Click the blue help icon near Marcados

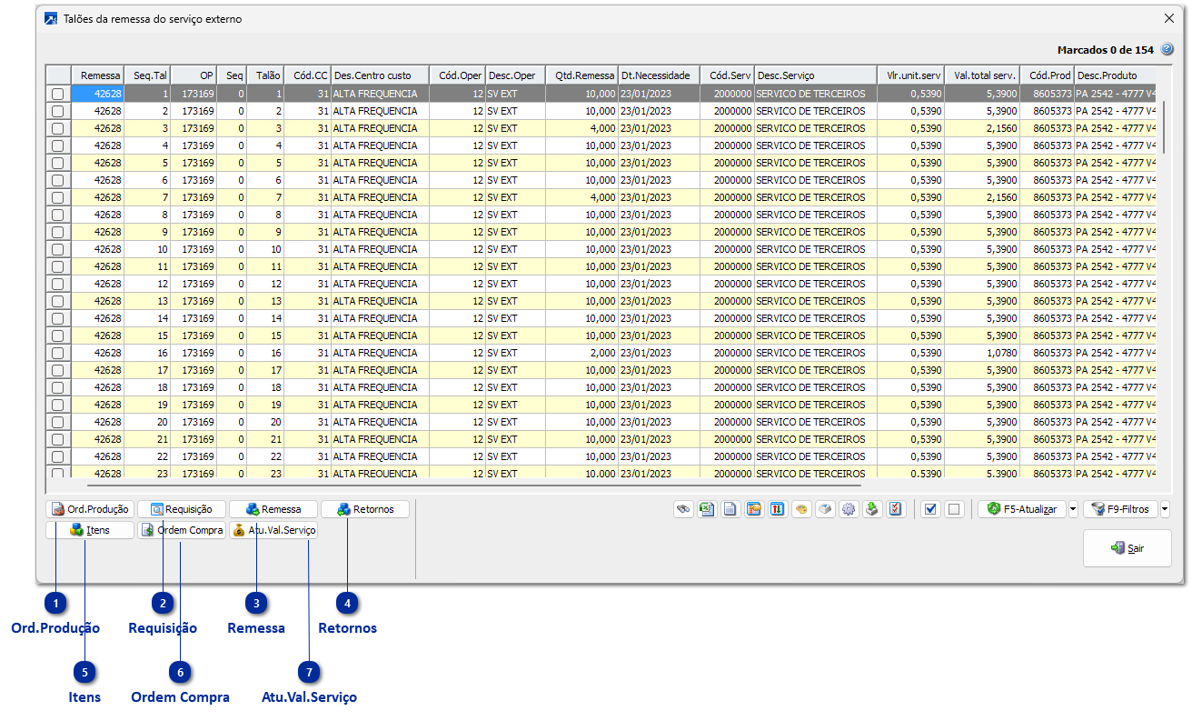point(1167,50)
